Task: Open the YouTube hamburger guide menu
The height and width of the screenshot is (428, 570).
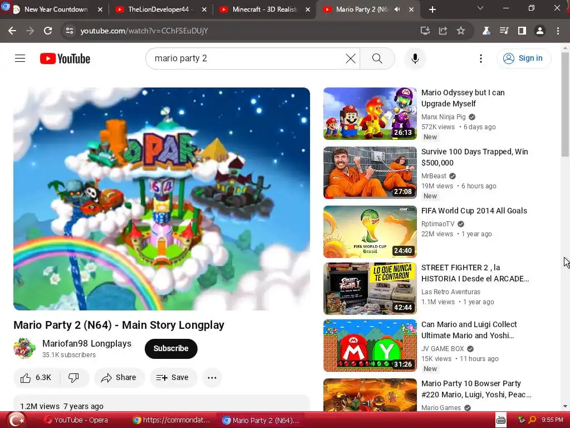Action: click(20, 58)
